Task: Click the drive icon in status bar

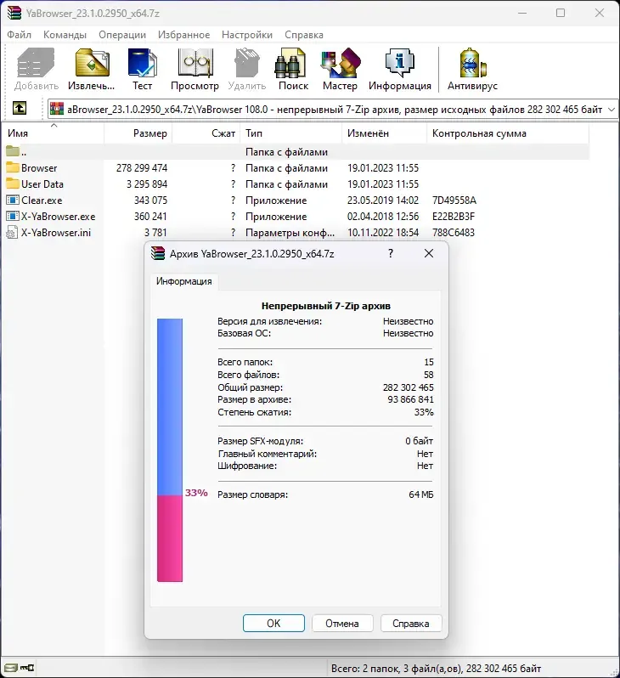Action: (x=11, y=668)
